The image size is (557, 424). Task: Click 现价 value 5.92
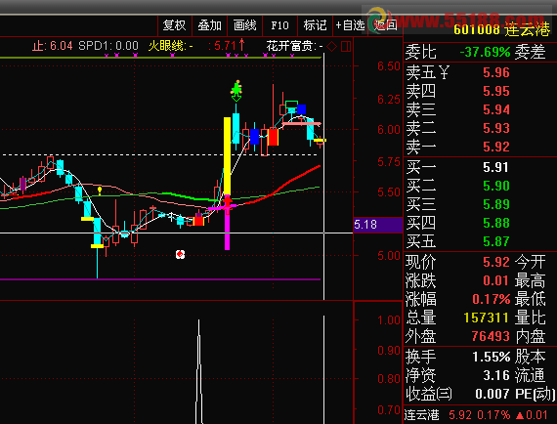pos(496,262)
